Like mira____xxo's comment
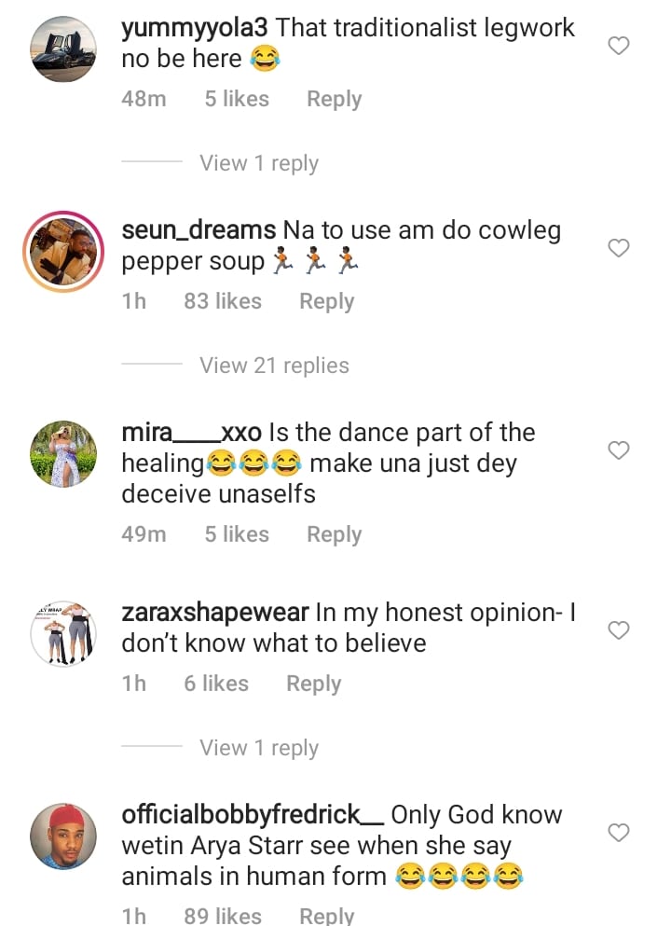 [x=619, y=450]
